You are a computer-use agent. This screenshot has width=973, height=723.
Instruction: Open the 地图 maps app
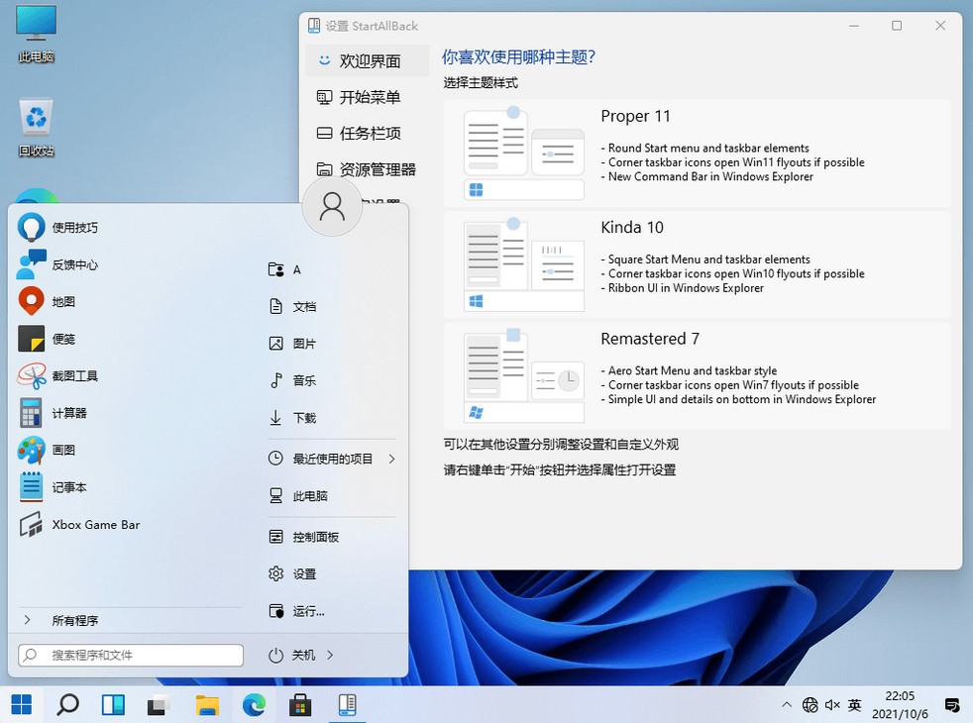pos(48,302)
